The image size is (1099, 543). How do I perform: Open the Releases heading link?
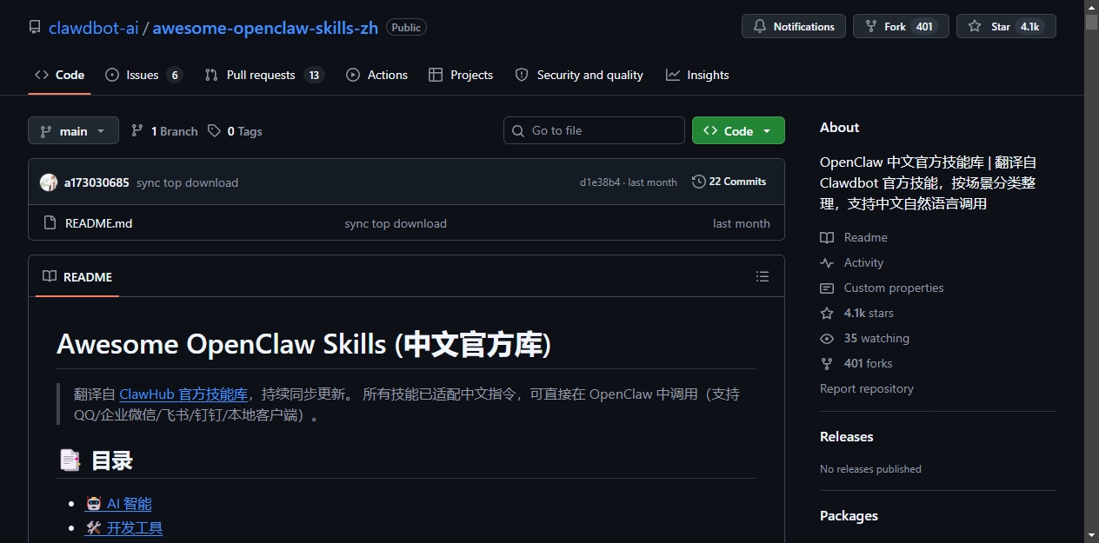847,436
